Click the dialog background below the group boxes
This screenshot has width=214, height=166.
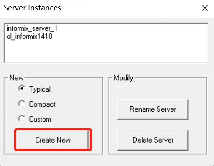107,160
